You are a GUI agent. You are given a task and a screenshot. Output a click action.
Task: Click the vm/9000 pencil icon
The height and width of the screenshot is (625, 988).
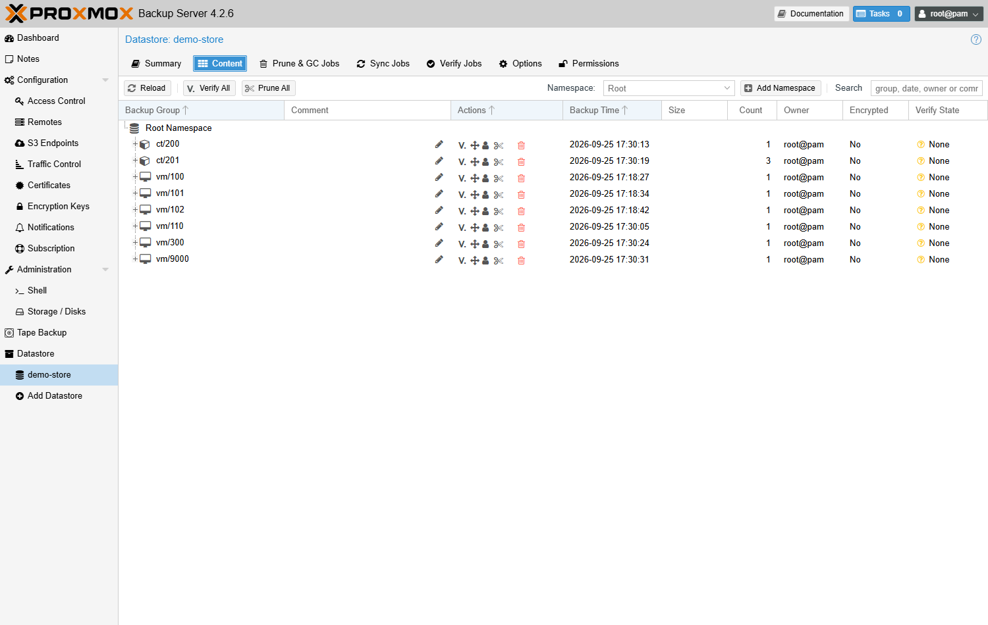point(439,259)
